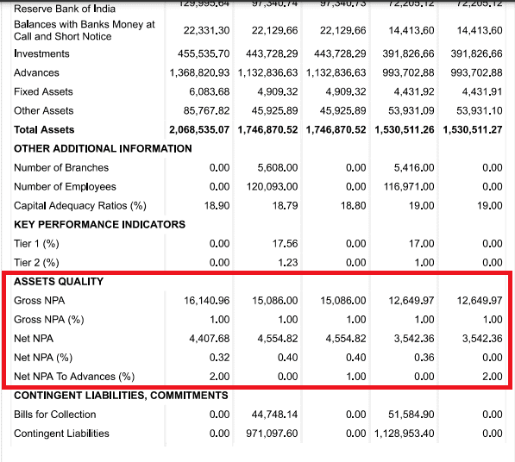515x462 pixels.
Task: Click Number of Employees value 120,093.00
Action: (x=273, y=187)
